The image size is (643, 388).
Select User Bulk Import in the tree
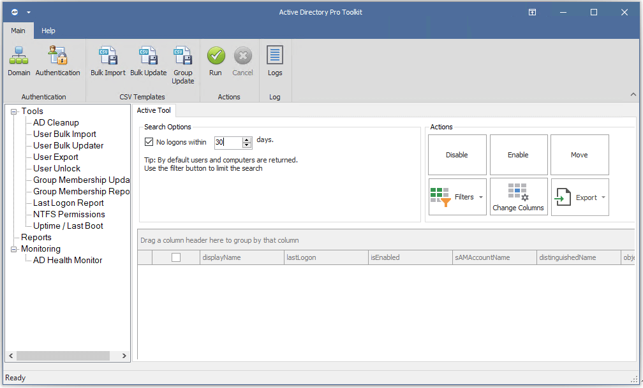pos(64,134)
